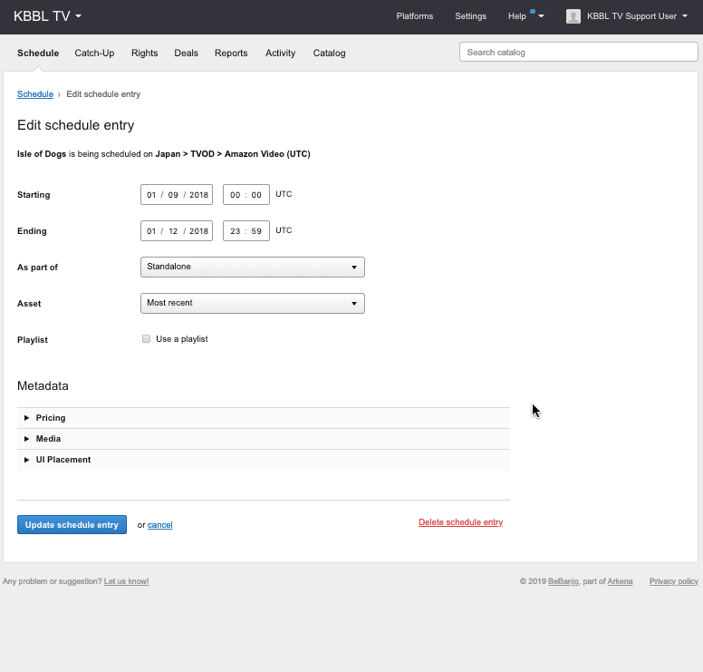Enable the Use a playlist checkbox
This screenshot has height=672, width=703.
tap(146, 339)
